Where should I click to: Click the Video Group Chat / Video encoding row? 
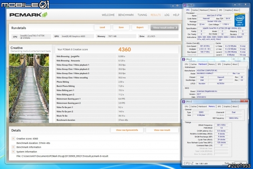click(x=117, y=78)
